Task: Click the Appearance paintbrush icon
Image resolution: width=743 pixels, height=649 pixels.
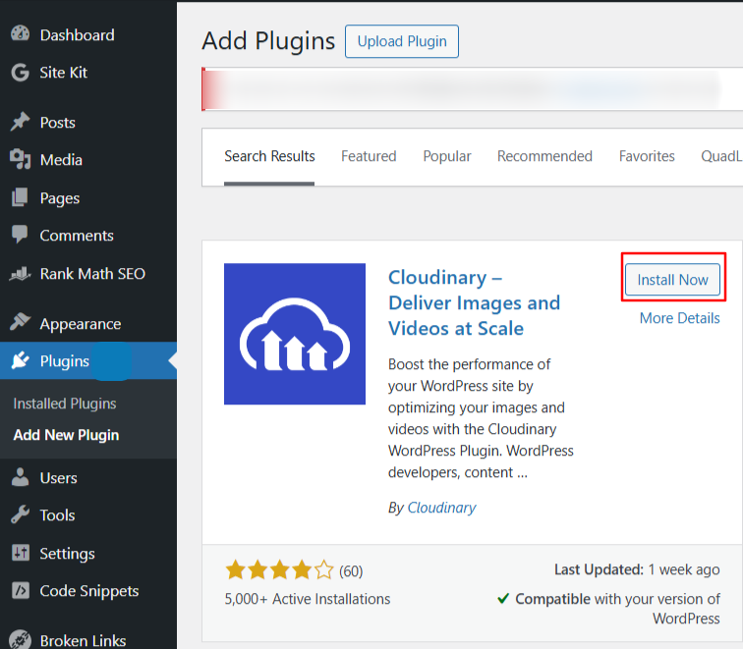Action: (x=20, y=322)
